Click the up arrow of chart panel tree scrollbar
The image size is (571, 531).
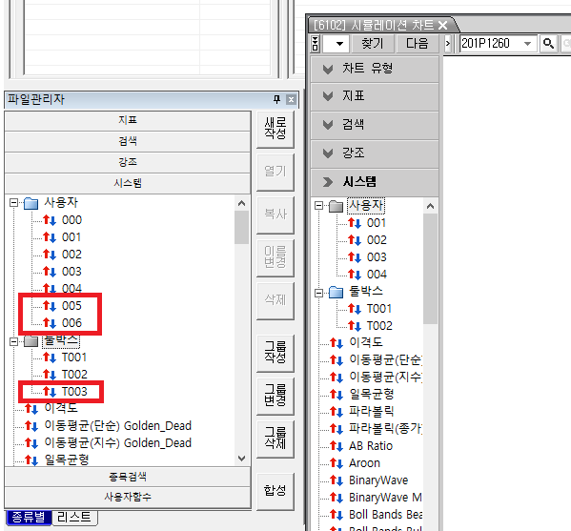pos(431,206)
